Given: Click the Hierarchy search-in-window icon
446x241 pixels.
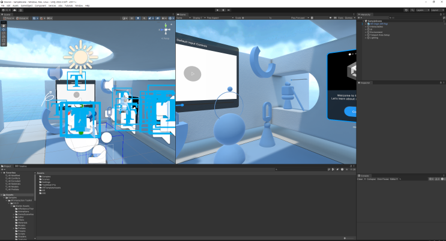Looking at the screenshot, I should click(444, 17).
